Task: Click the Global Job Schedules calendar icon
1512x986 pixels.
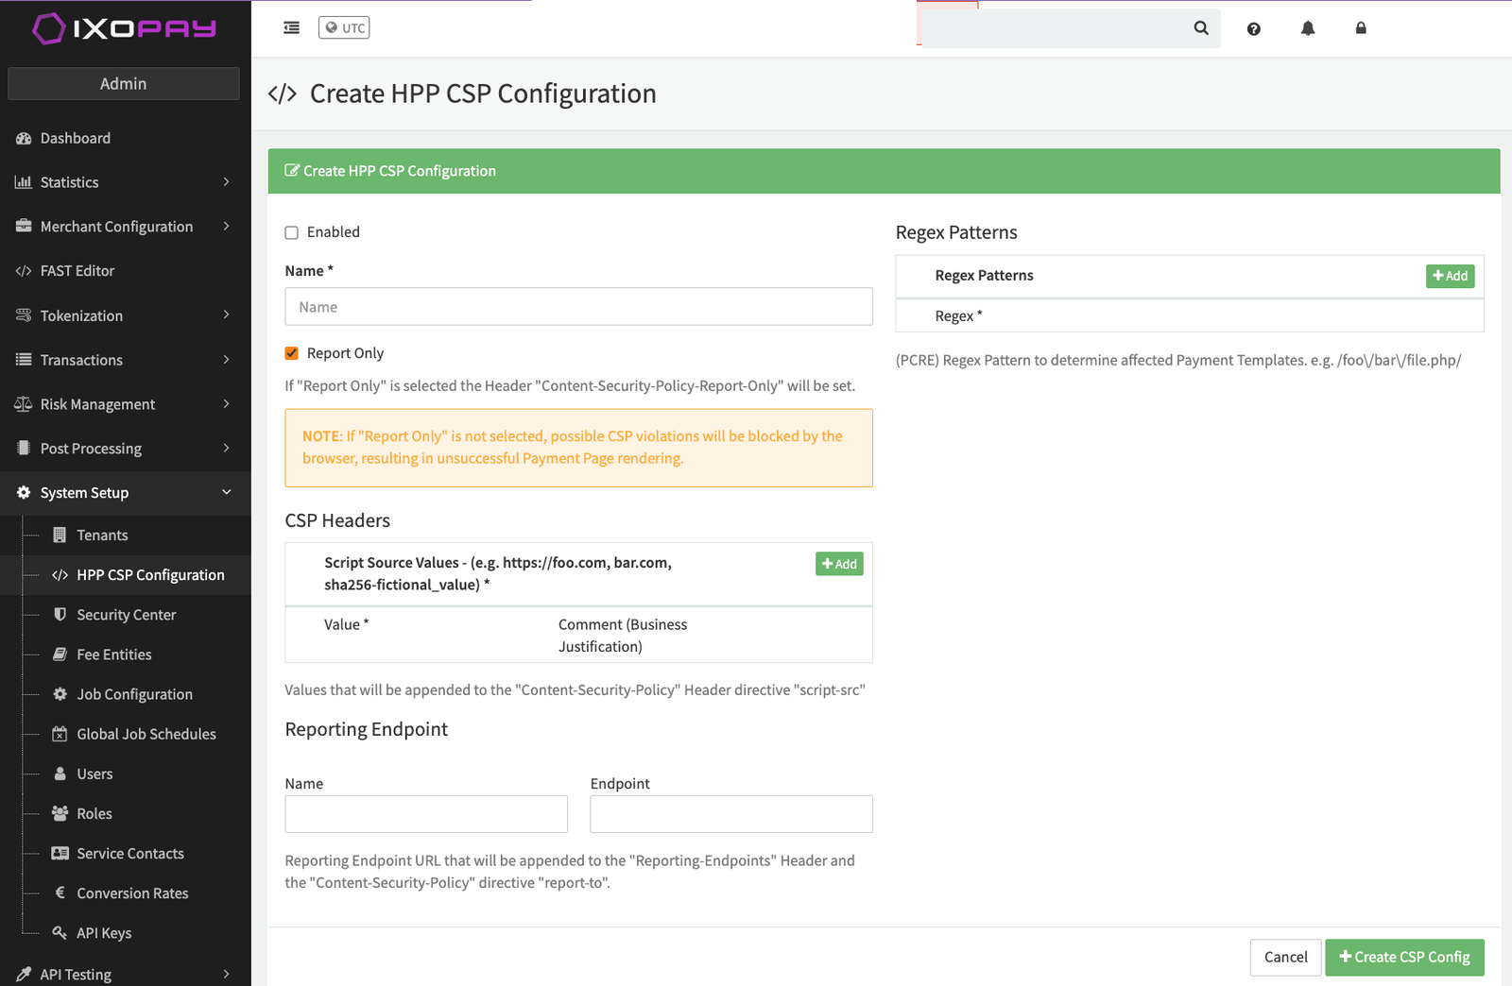Action: (x=60, y=734)
